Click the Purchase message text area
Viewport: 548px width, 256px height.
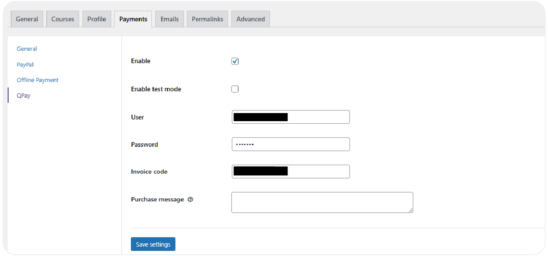[x=322, y=202]
